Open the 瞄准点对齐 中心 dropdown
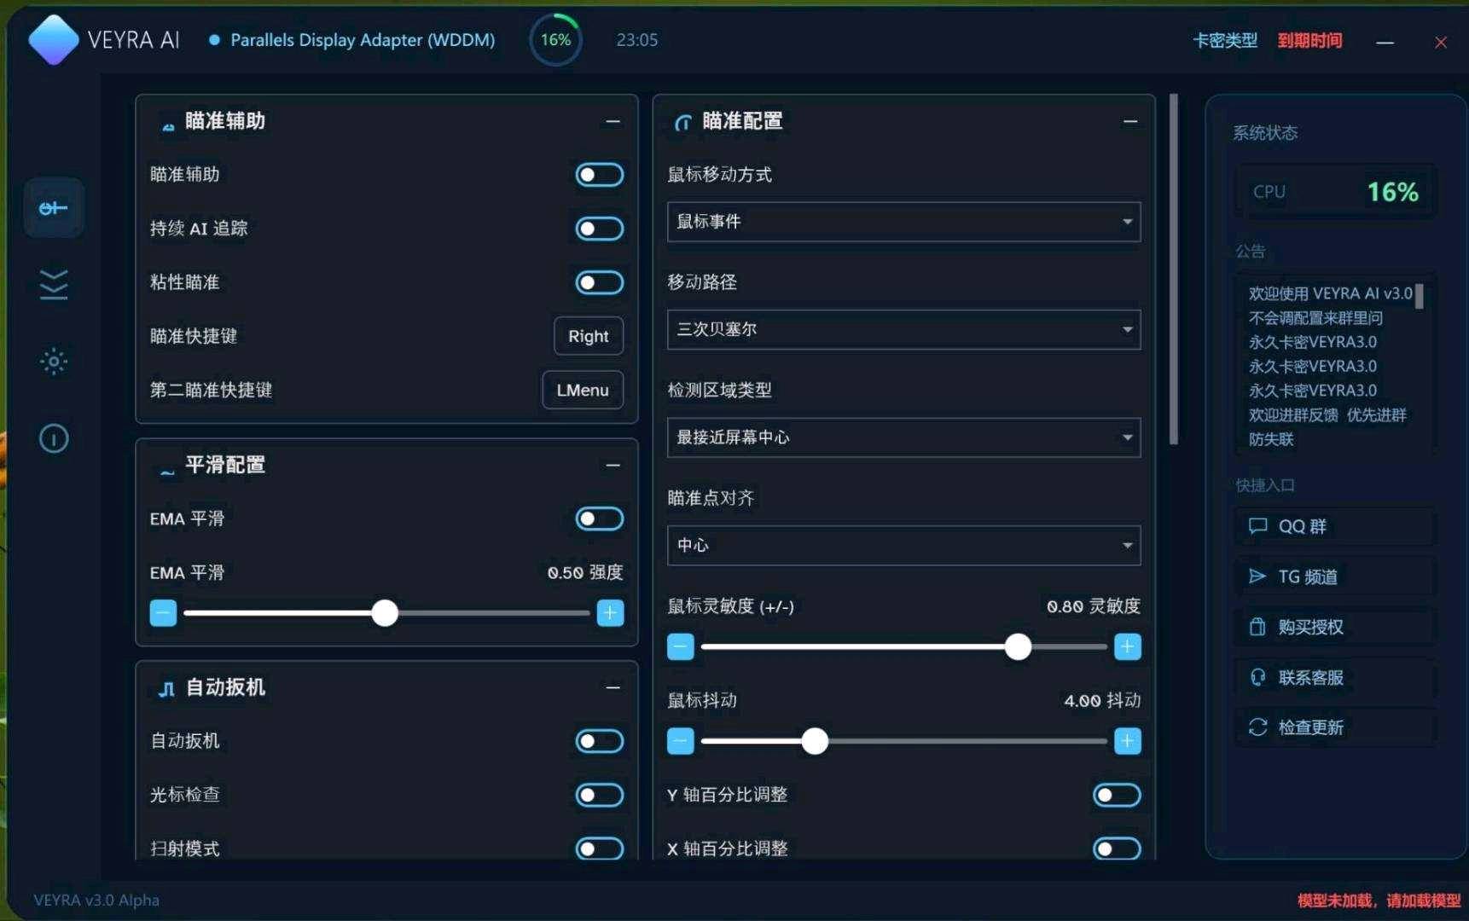Viewport: 1469px width, 921px height. pyautogui.click(x=903, y=545)
